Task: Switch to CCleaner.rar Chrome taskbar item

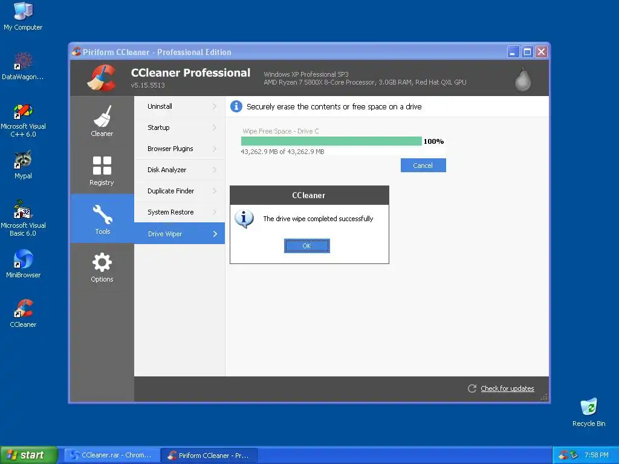Action: click(x=112, y=456)
